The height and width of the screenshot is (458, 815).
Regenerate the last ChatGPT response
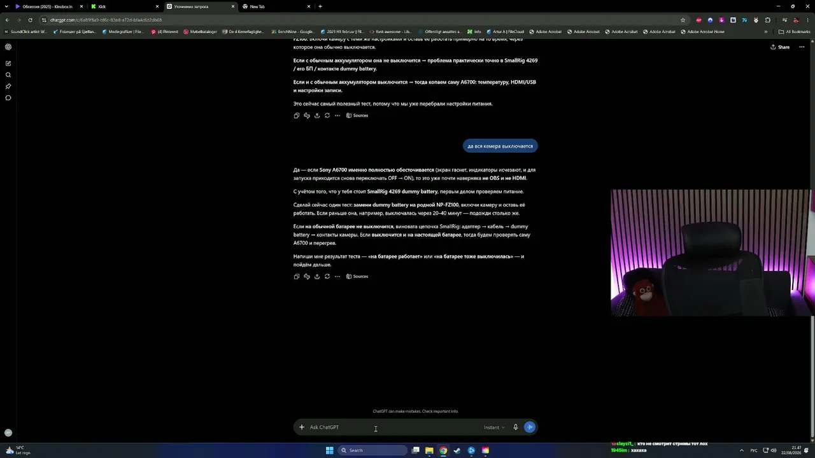[327, 277]
